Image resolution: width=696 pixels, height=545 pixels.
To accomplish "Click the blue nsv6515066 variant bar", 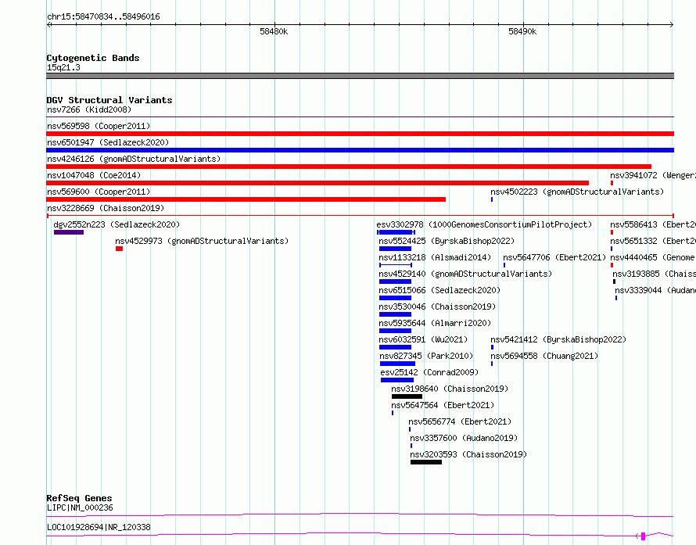I will 395,298.
